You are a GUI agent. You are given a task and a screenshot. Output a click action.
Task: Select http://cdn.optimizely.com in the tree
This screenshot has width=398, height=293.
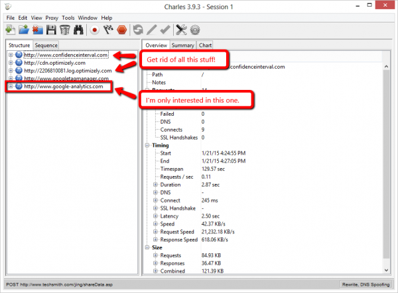(55, 63)
